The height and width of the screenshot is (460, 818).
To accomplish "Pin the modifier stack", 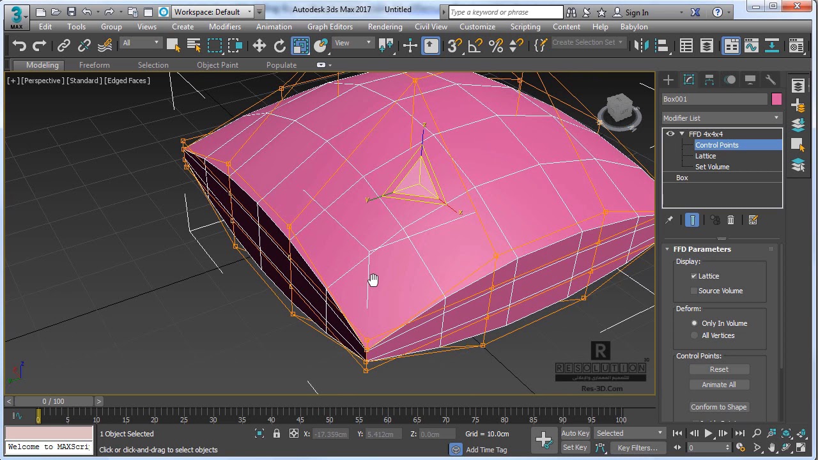I will coord(669,220).
